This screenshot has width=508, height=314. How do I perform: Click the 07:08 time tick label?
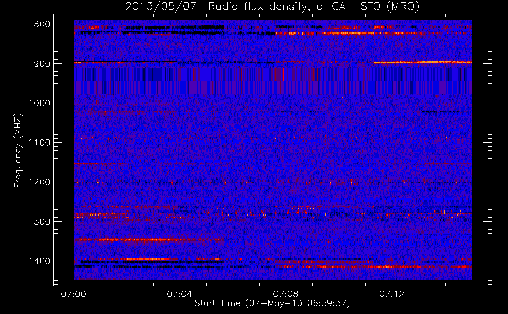point(286,294)
